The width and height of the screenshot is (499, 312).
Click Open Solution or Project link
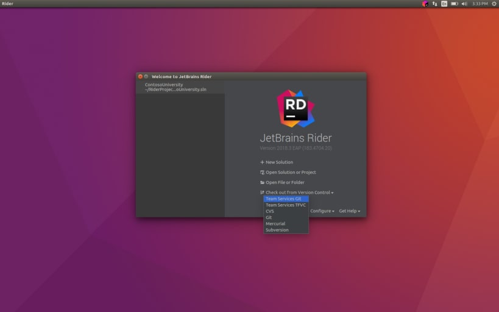pos(291,172)
